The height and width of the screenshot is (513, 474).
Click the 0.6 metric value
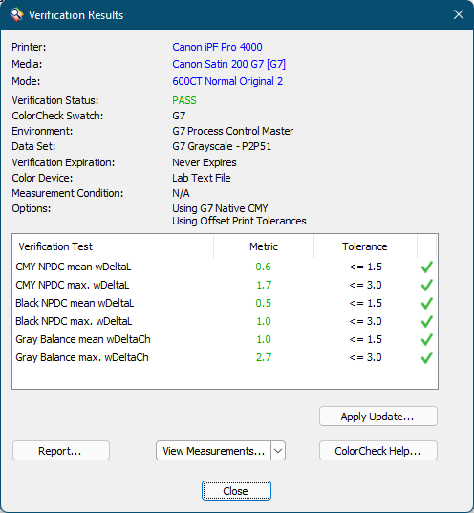point(263,267)
